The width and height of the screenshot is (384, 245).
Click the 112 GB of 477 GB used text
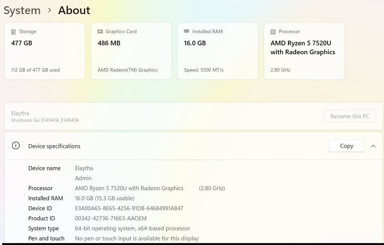[36, 70]
